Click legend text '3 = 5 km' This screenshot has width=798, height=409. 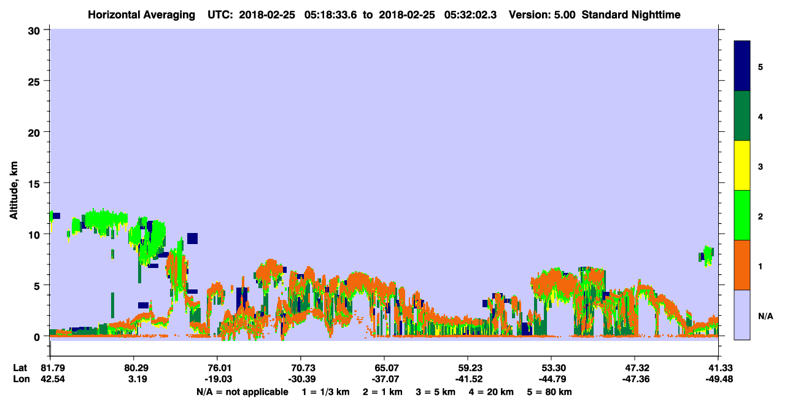pos(436,392)
